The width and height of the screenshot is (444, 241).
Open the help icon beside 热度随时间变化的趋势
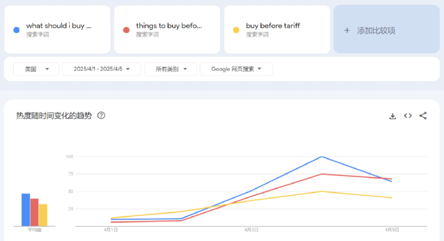pos(101,116)
